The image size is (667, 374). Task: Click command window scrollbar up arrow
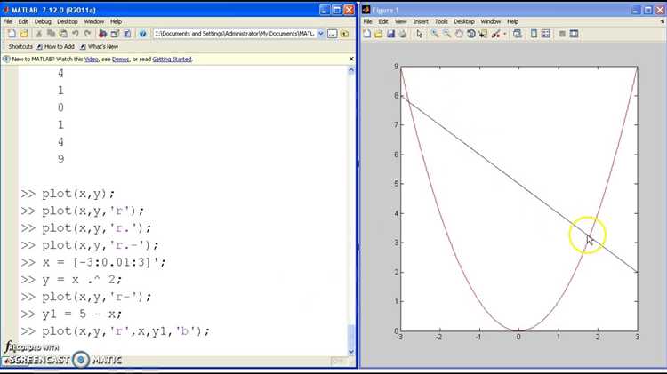coord(351,70)
